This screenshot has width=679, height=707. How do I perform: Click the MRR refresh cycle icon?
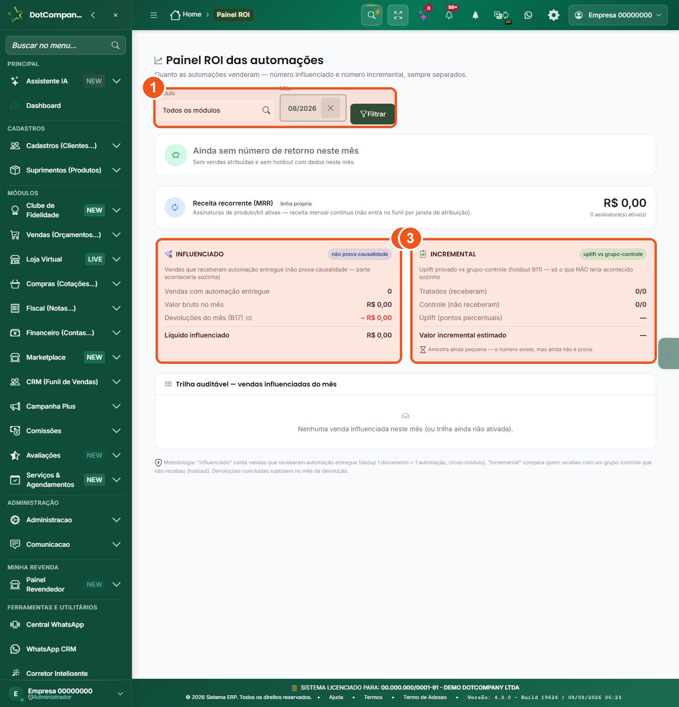(x=175, y=207)
